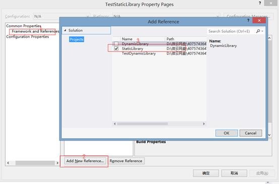Click the Add New Reference button
Image resolution: width=279 pixels, height=184 pixels.
(x=85, y=161)
